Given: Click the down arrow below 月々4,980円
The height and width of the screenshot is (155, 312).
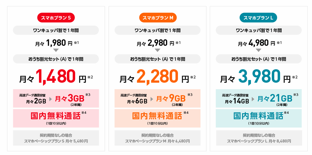Looking at the screenshot, I should click(x=258, y=50).
